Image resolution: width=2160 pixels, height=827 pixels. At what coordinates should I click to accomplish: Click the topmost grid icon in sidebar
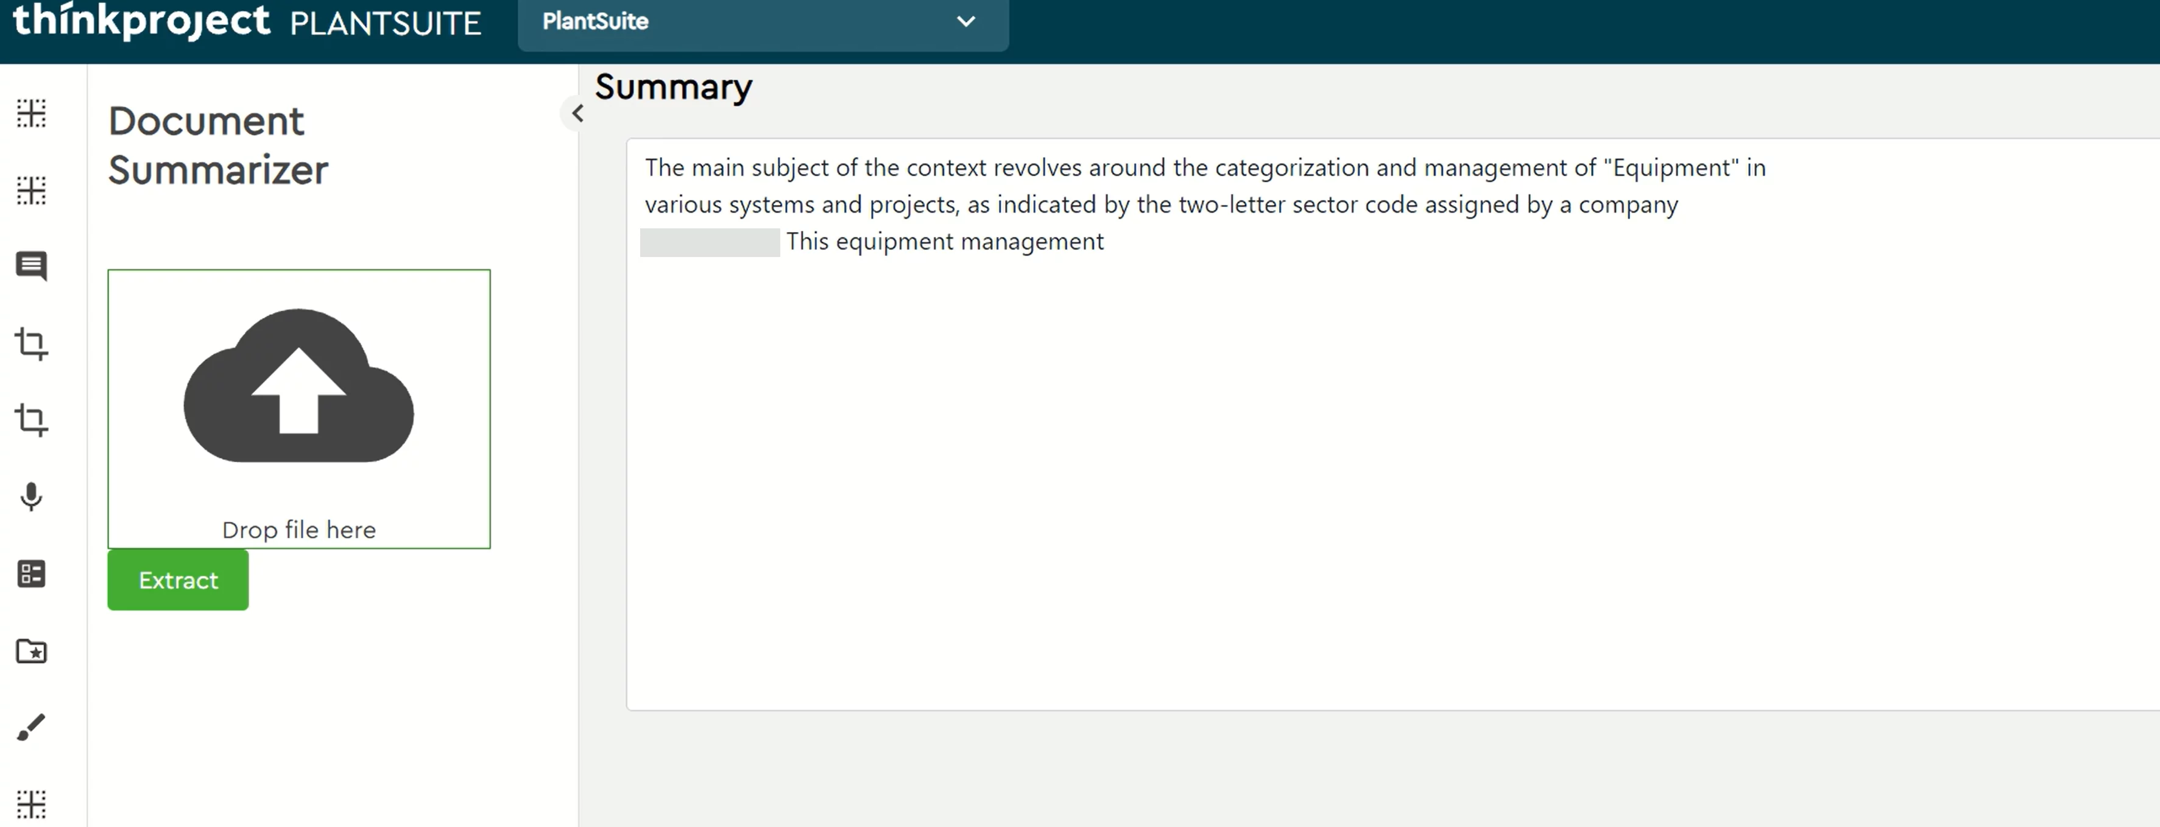pyautogui.click(x=31, y=113)
